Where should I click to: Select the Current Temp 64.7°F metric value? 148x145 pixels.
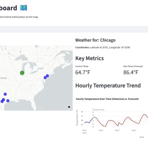click(83, 72)
